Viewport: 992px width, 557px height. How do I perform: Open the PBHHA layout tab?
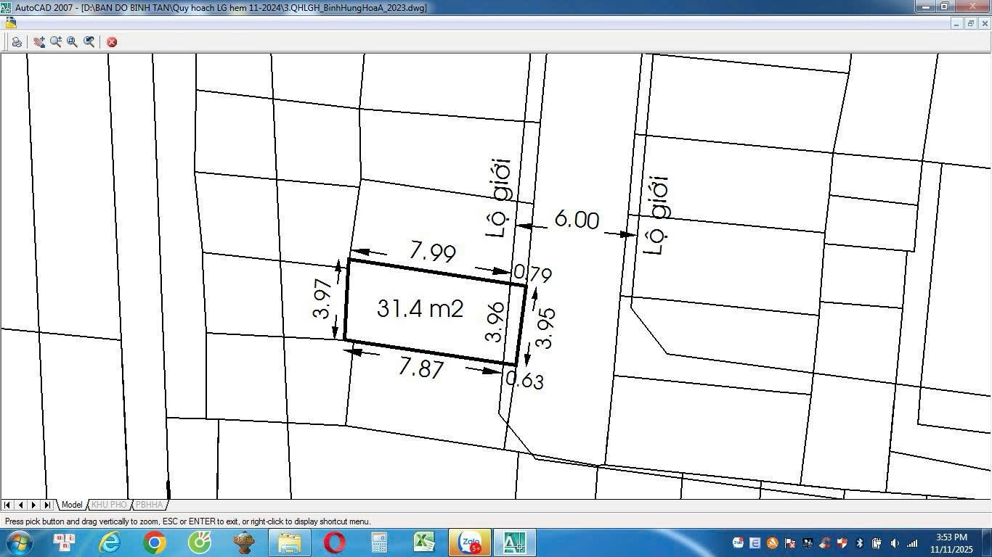click(150, 505)
